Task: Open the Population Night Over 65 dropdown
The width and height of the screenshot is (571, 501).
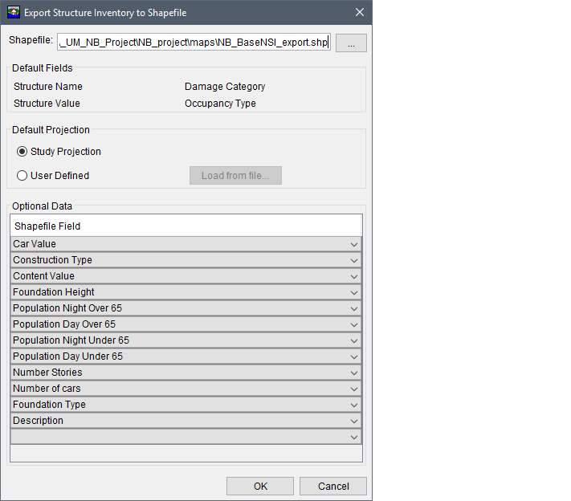Action: 186,308
